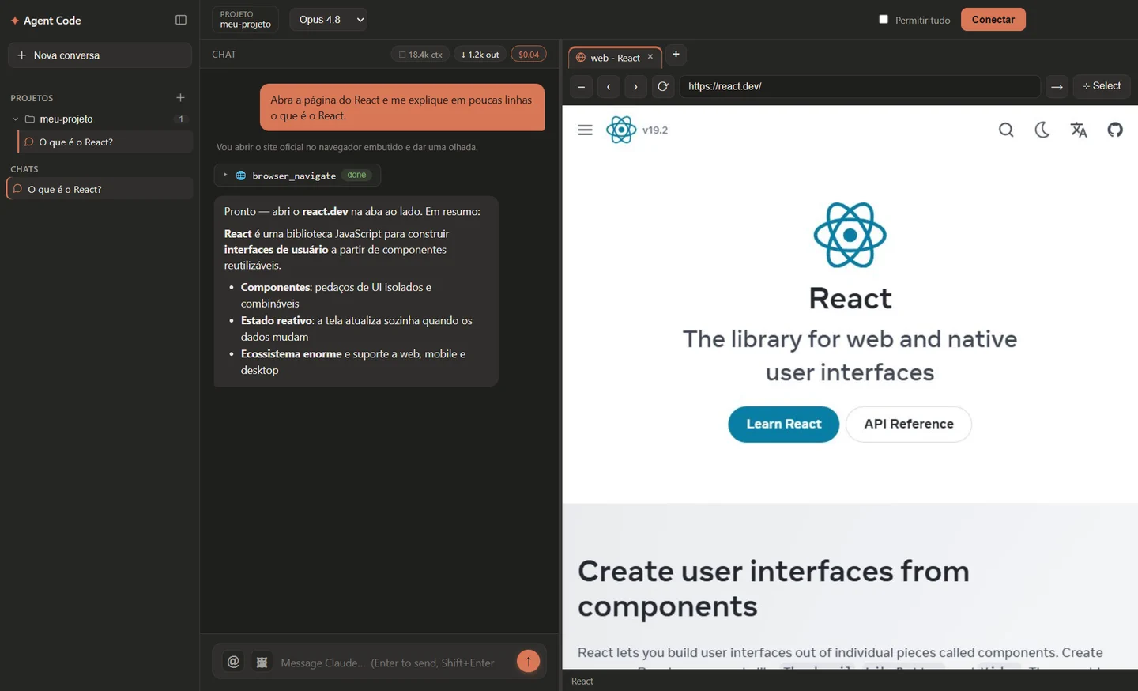Open the React site translations icon
The width and height of the screenshot is (1138, 691).
1079,130
